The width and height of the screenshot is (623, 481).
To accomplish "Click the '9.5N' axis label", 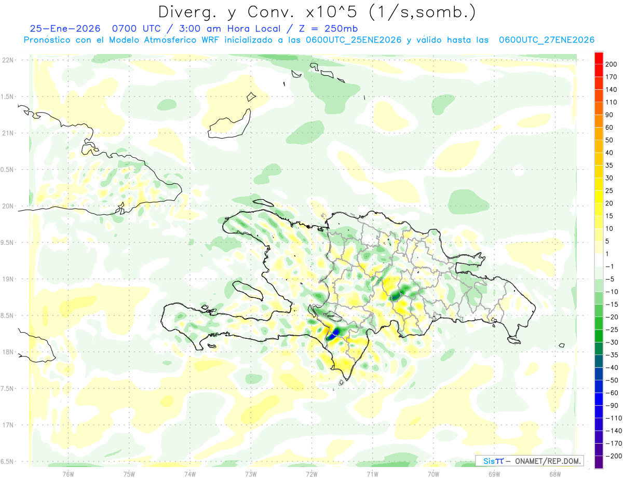I will coord(7,242).
